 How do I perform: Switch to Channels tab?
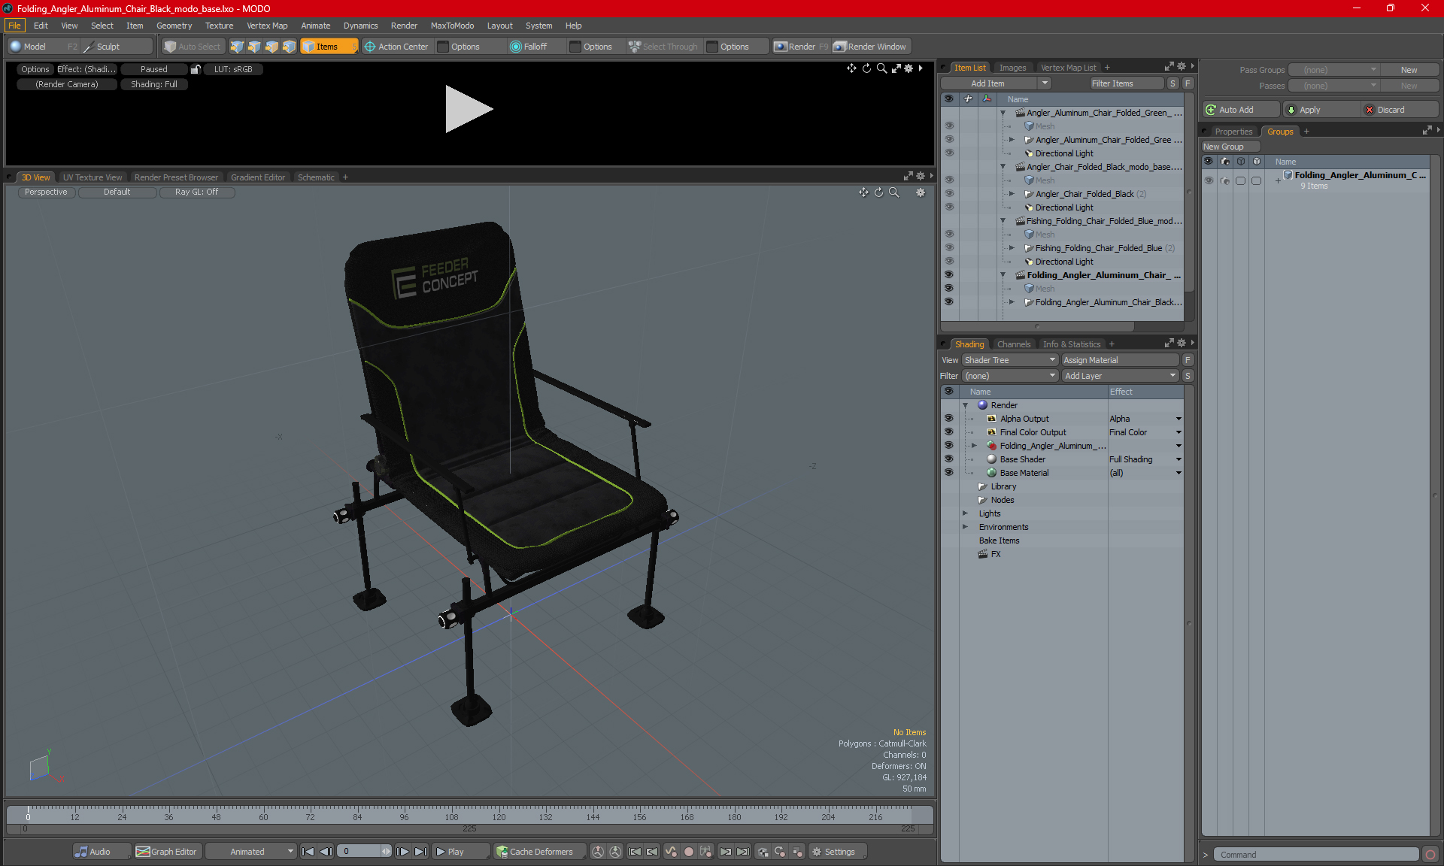[1014, 344]
